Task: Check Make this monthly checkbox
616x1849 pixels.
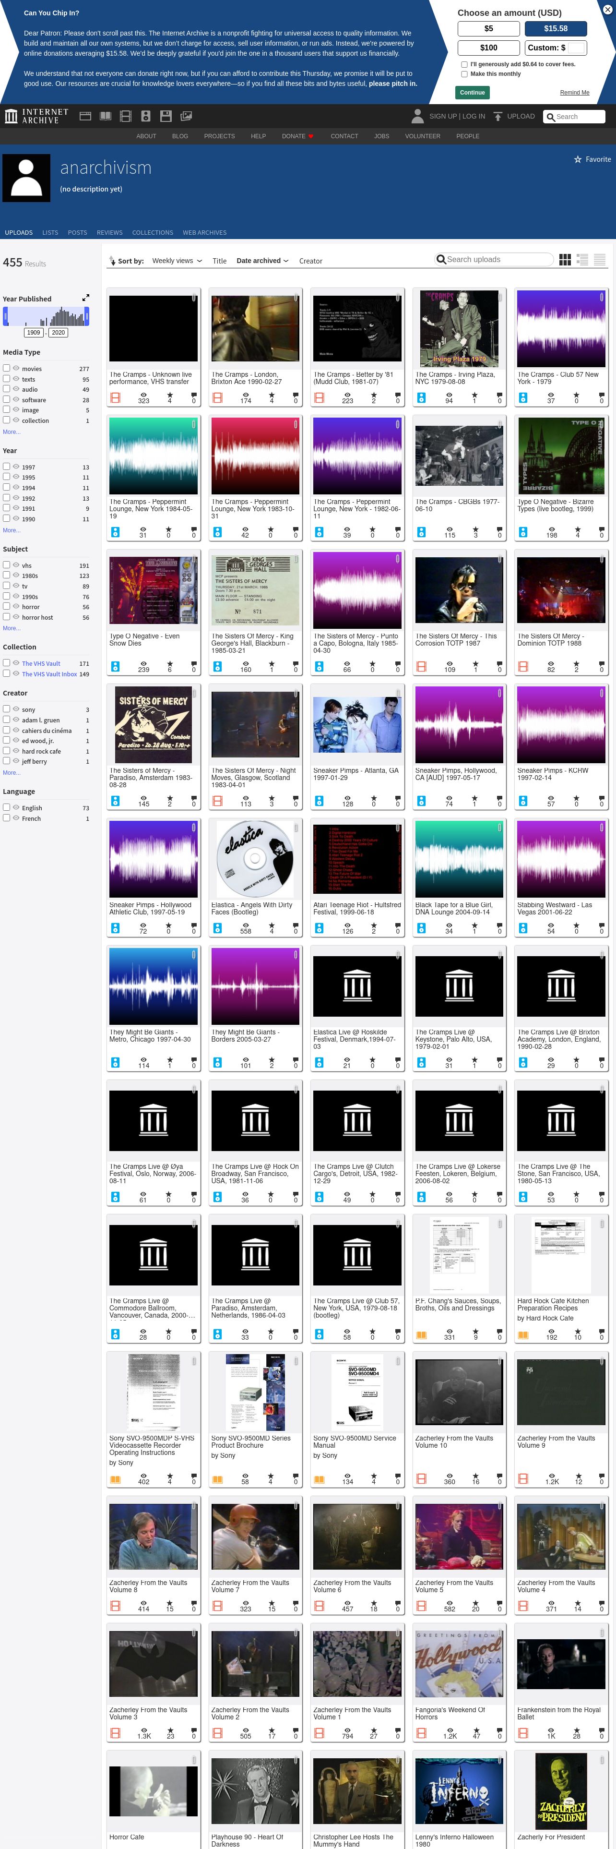Action: click(x=464, y=74)
